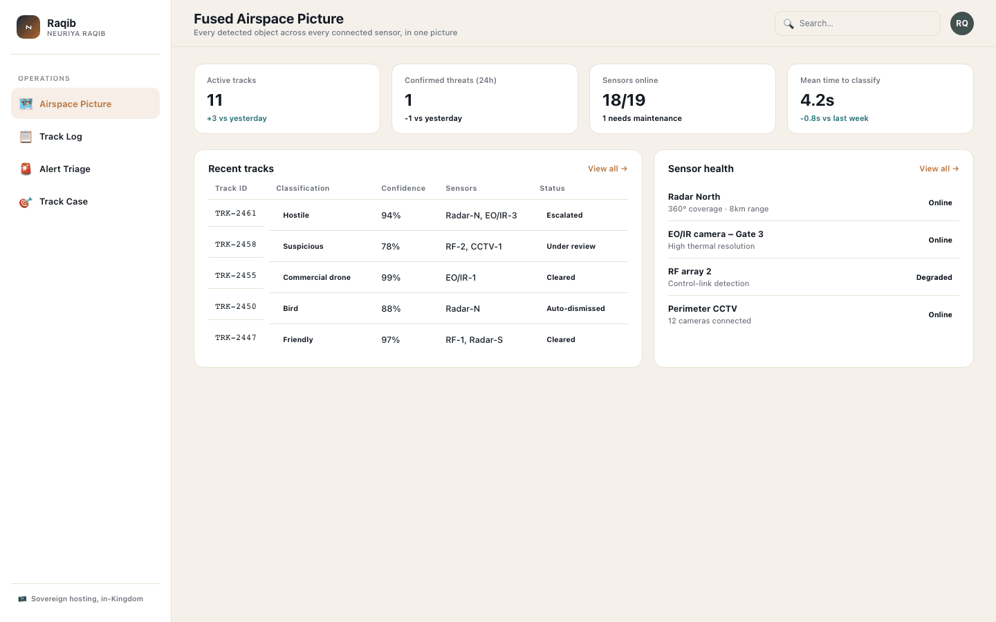The image size is (996, 622).
Task: Select track TRK-2458
Action: (236, 245)
